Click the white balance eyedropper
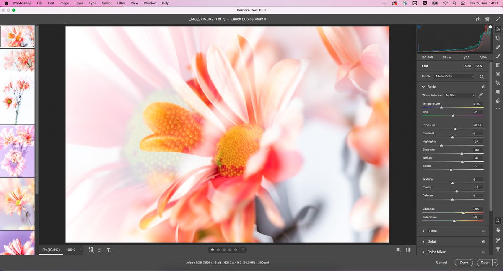The height and width of the screenshot is (271, 503). pos(480,95)
